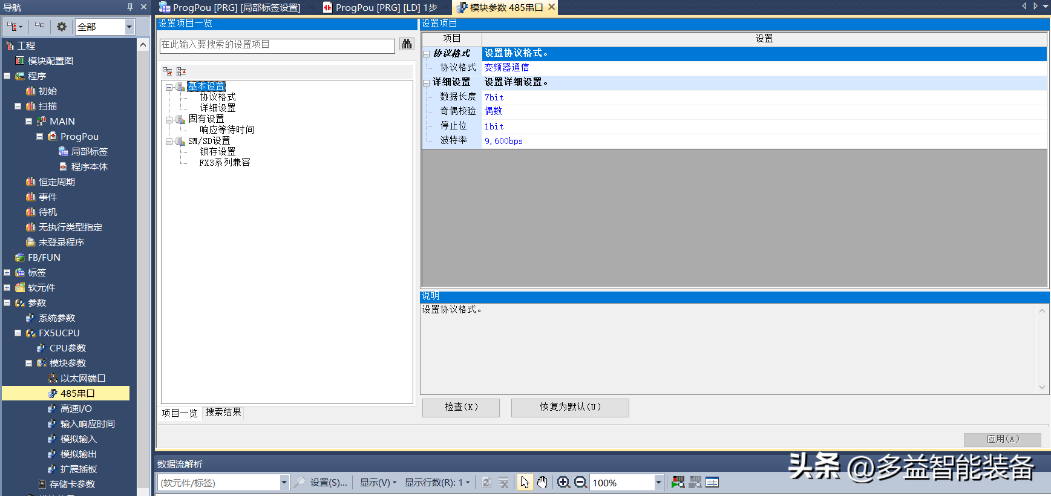Click the collapse-all tree icon above 基本设置
Viewport: 1051px width, 496px height.
point(181,71)
